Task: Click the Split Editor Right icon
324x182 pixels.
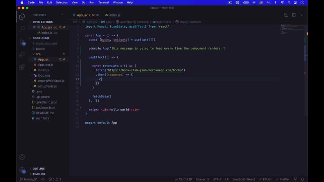Action: 294,15
